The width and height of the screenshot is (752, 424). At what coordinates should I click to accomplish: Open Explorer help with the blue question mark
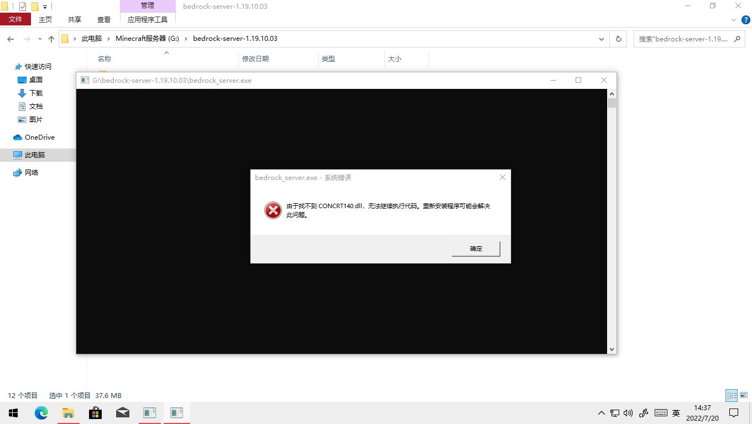(x=744, y=19)
